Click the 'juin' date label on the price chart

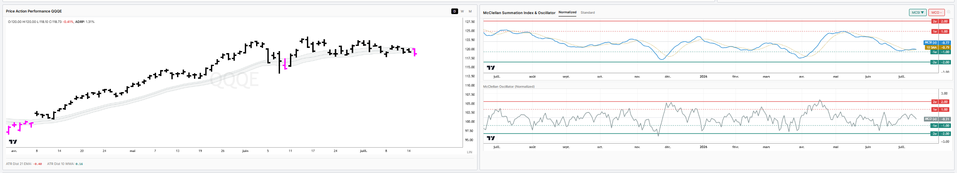click(x=245, y=151)
